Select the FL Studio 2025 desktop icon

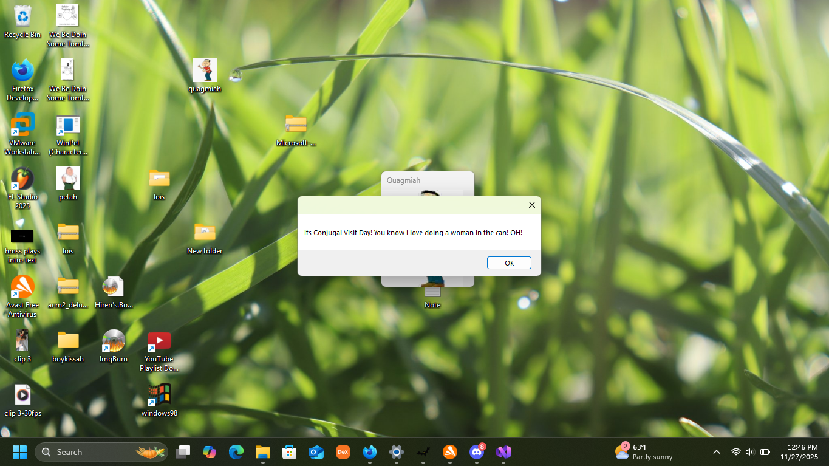(x=22, y=188)
